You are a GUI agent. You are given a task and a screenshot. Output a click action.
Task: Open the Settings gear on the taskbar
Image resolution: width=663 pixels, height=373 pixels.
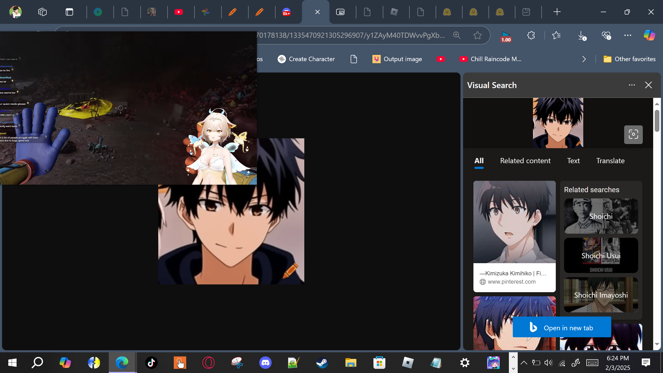pyautogui.click(x=465, y=363)
